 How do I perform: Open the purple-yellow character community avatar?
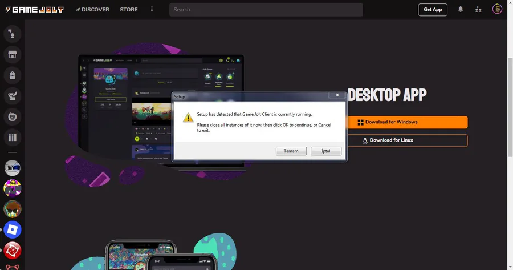pyautogui.click(x=13, y=188)
